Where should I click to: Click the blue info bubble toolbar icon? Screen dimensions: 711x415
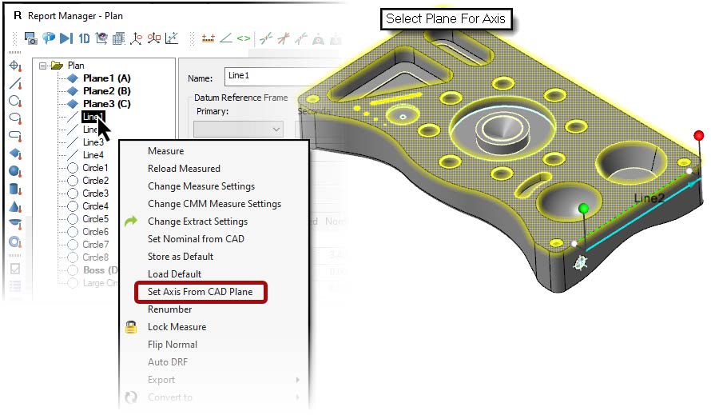[x=49, y=38]
